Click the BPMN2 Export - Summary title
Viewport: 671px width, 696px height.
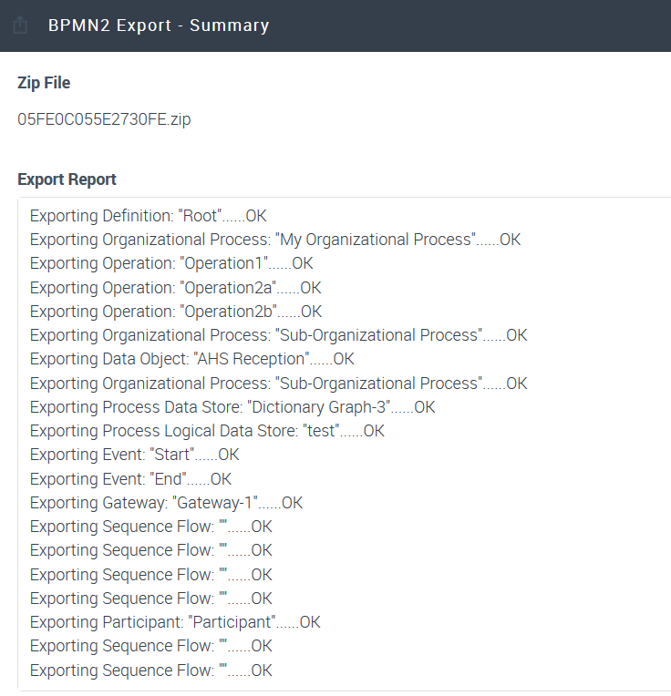pos(159,26)
